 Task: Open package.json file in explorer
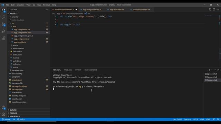coord(28,90)
